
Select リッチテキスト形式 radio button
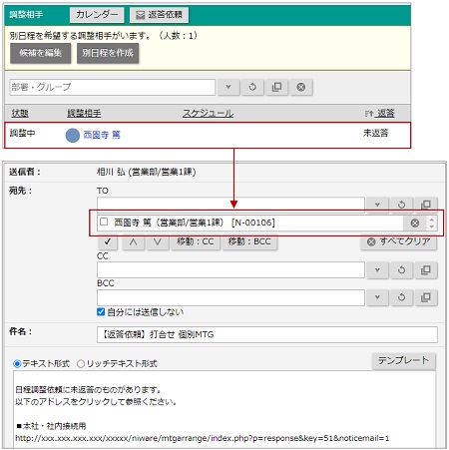(x=81, y=364)
